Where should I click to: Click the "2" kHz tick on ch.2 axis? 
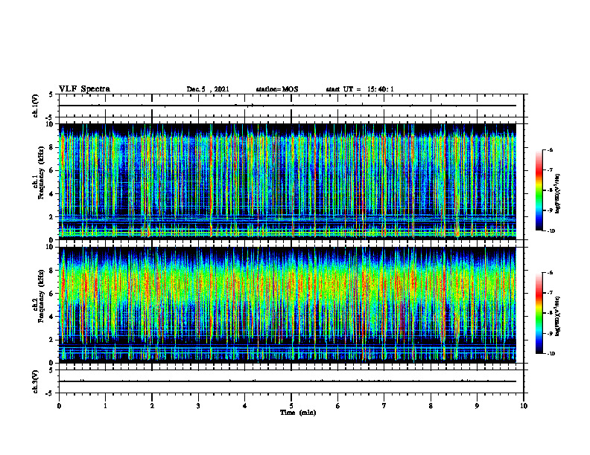pyautogui.click(x=51, y=340)
